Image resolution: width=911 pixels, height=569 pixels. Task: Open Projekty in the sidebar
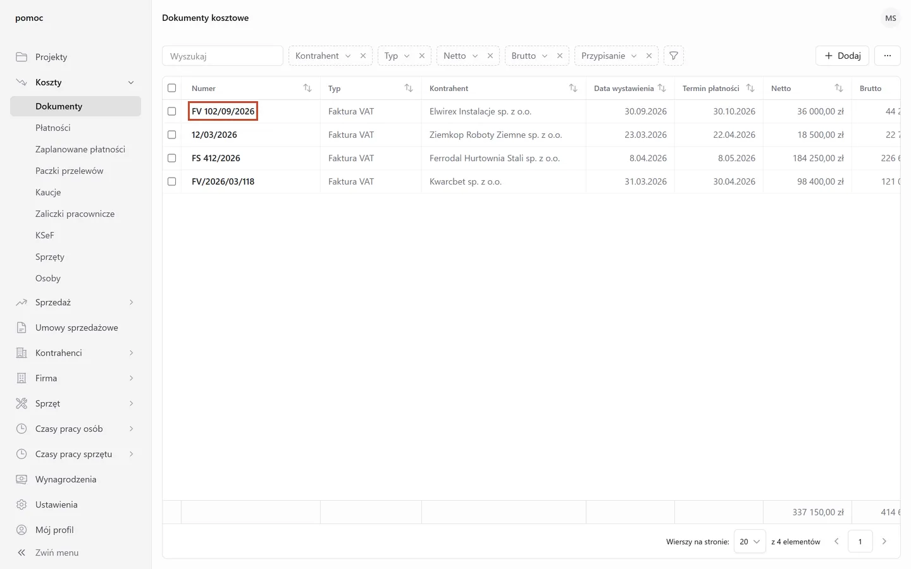pos(75,57)
